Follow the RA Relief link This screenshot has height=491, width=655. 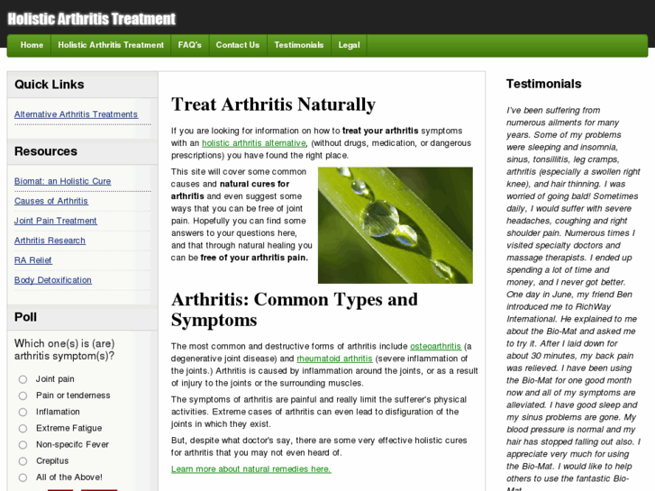(x=33, y=260)
